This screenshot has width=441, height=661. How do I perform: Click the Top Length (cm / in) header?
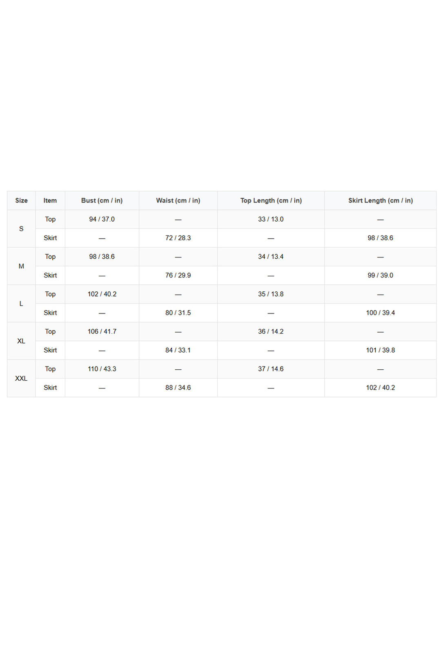click(271, 200)
